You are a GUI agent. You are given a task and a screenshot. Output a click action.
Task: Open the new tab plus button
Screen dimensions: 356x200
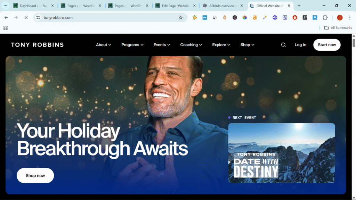(x=299, y=6)
